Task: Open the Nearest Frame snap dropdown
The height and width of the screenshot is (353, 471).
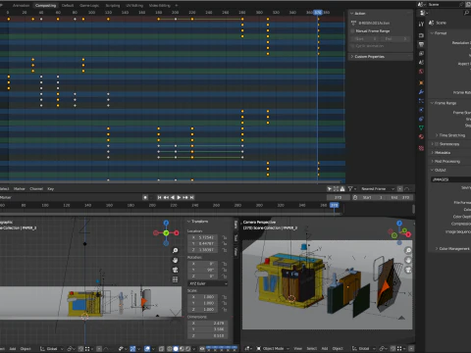Action: (377, 188)
